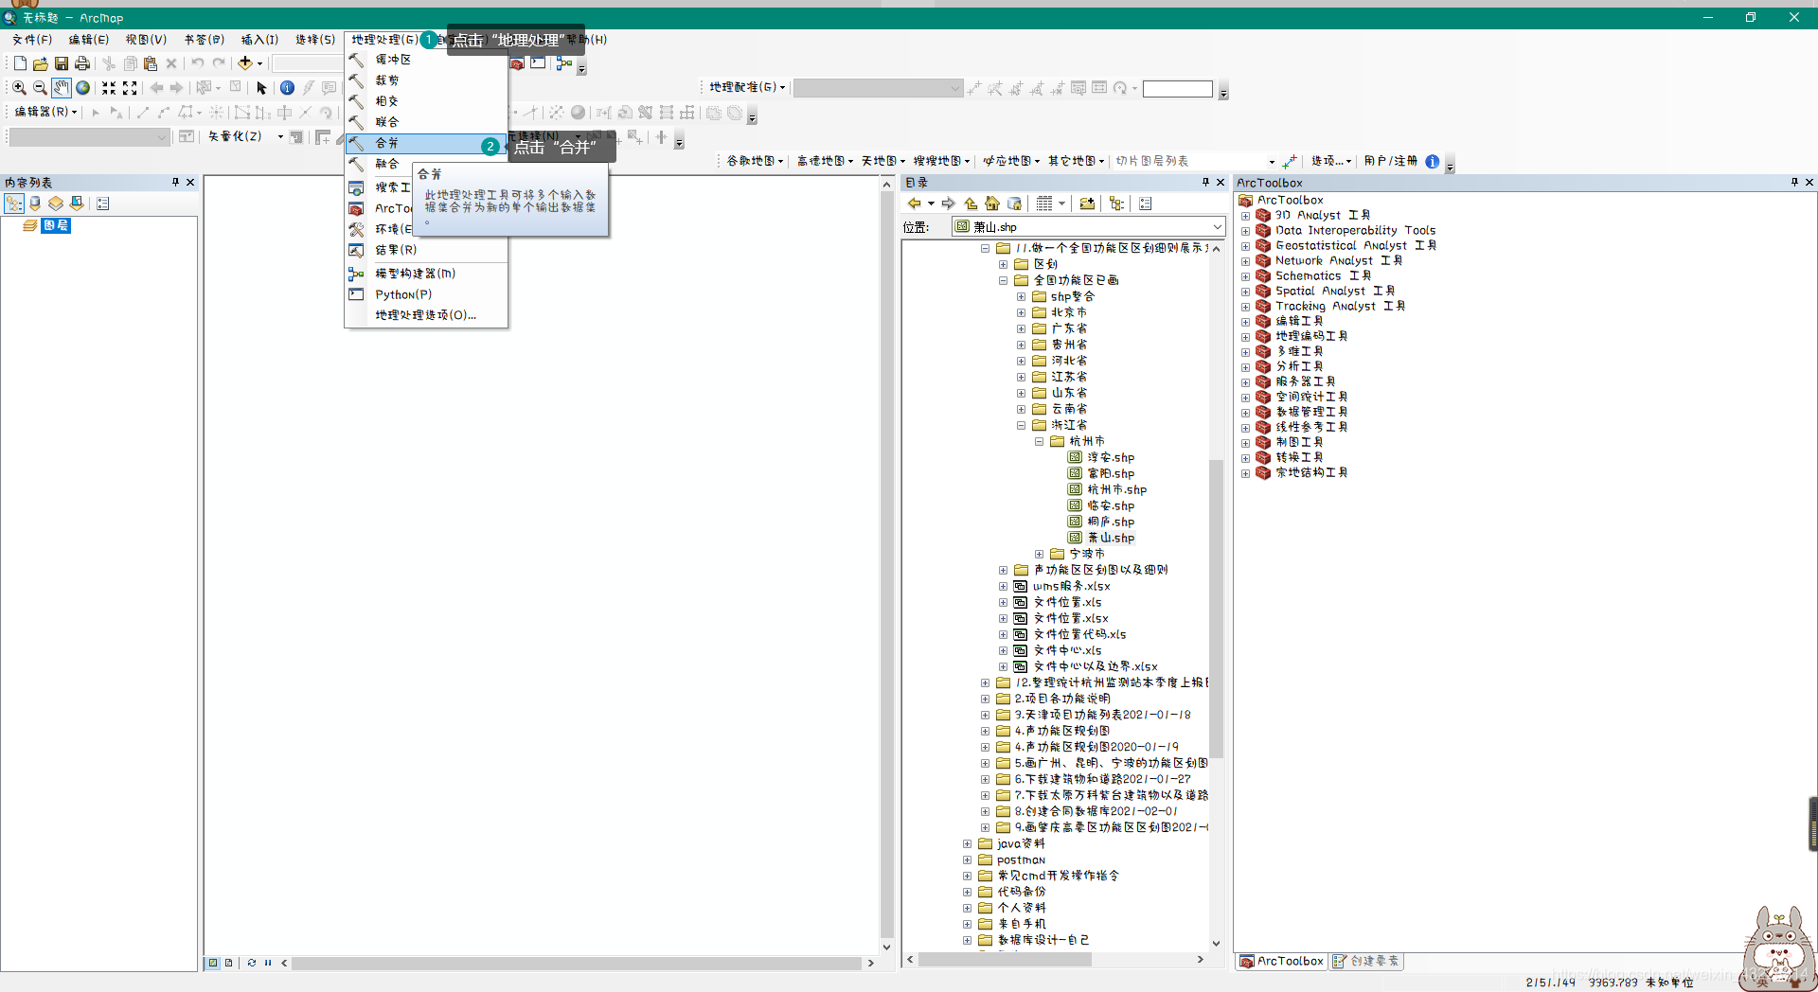Click the user/registration info icon

1433,162
